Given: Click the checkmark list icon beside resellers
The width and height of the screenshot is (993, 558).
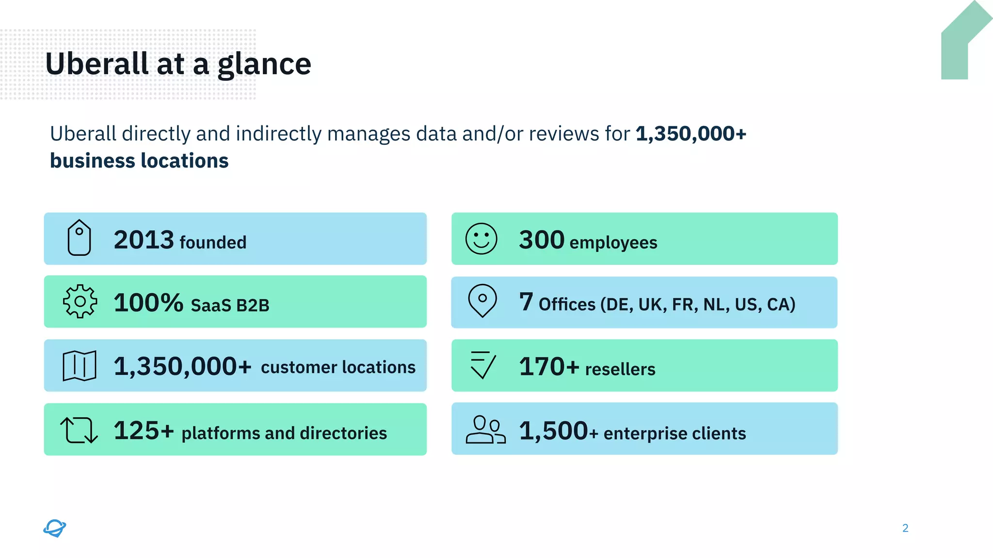Looking at the screenshot, I should click(482, 365).
